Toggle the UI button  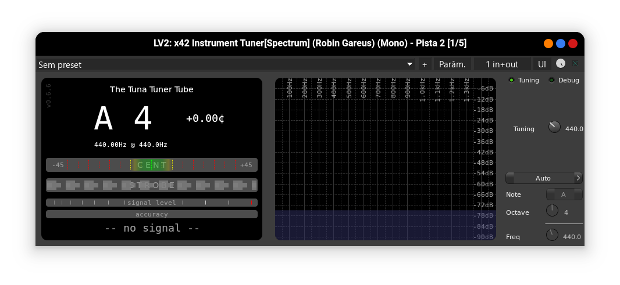click(542, 64)
